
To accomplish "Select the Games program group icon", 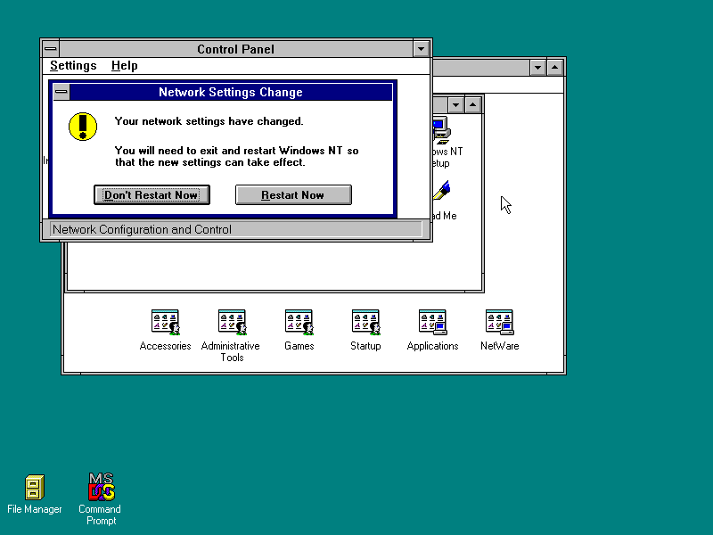I will click(x=299, y=322).
